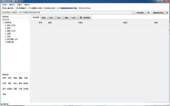Screen dimensions: 170x106
Task: Click the 批量导入文档 import icon button
Action: click(x=30, y=8)
